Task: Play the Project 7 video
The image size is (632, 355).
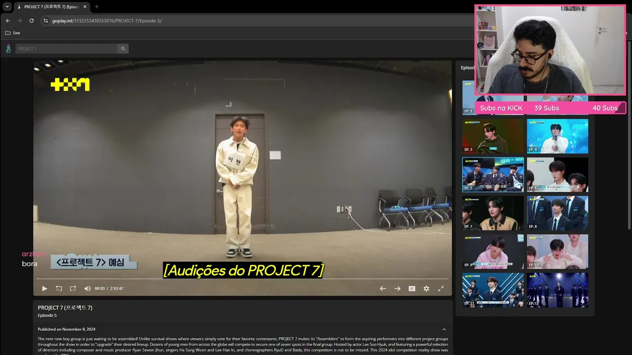Action: point(44,288)
